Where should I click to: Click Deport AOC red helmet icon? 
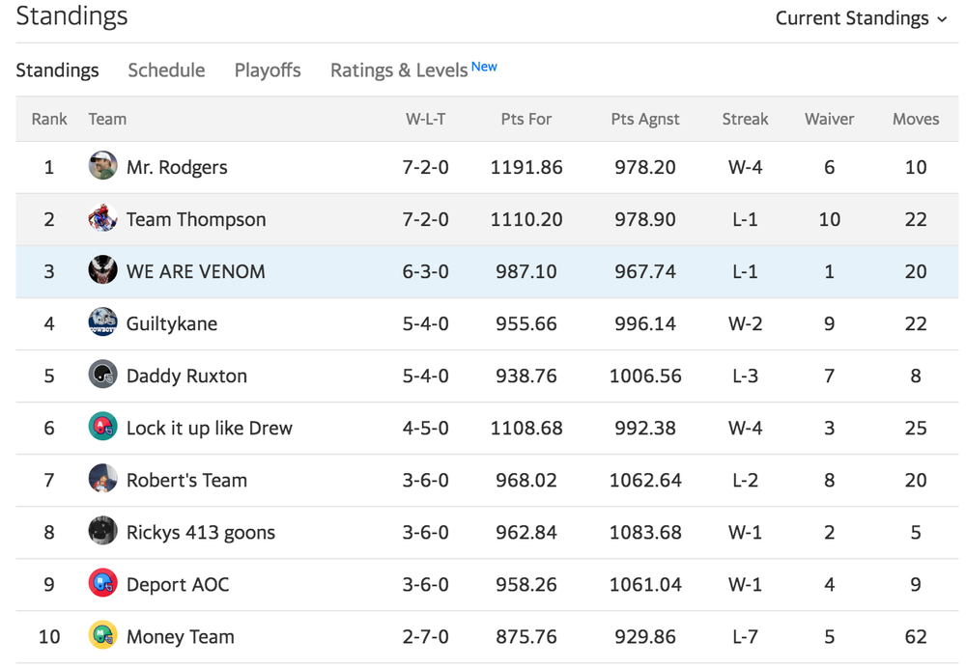pyautogui.click(x=103, y=583)
